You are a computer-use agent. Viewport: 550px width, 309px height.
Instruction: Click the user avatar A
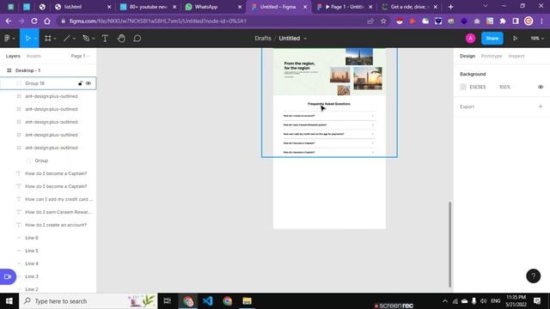pos(470,38)
